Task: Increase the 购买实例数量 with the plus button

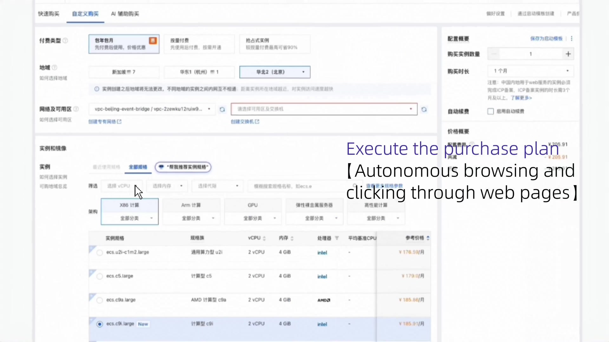Action: [568, 54]
